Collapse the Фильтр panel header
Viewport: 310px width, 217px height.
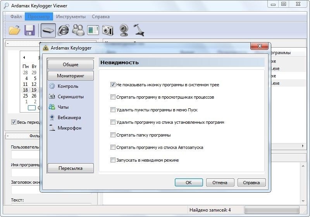tap(8, 136)
